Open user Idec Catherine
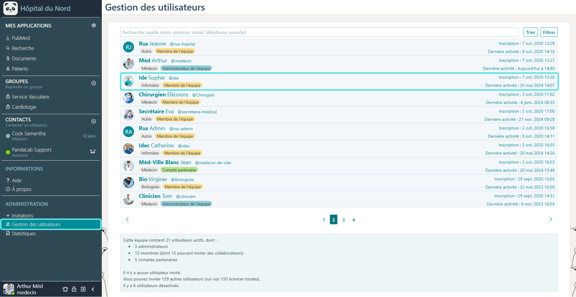 [156, 145]
